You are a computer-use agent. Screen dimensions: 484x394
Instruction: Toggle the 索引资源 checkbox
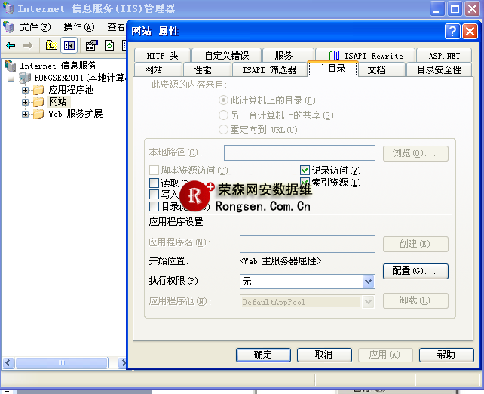pyautogui.click(x=305, y=183)
